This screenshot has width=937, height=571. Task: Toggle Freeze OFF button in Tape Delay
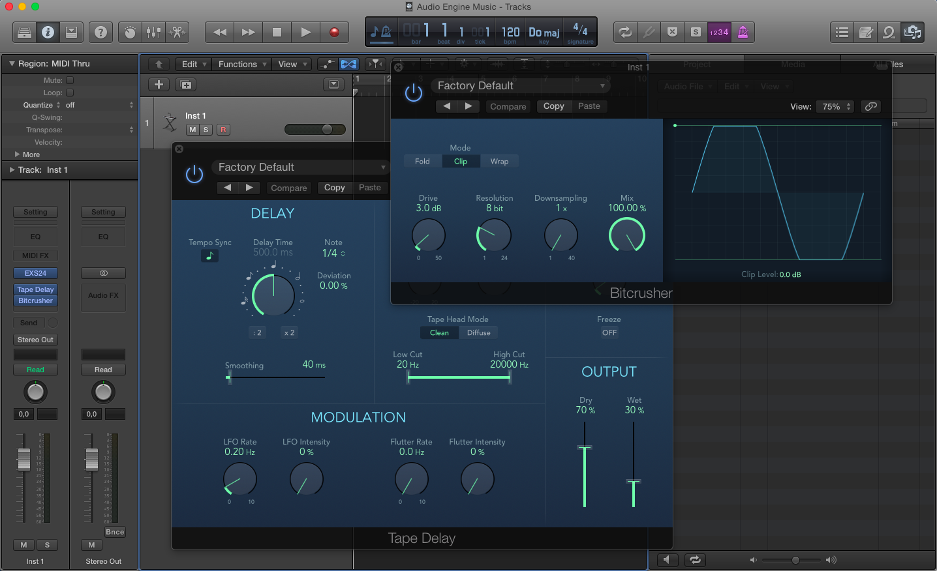point(609,332)
